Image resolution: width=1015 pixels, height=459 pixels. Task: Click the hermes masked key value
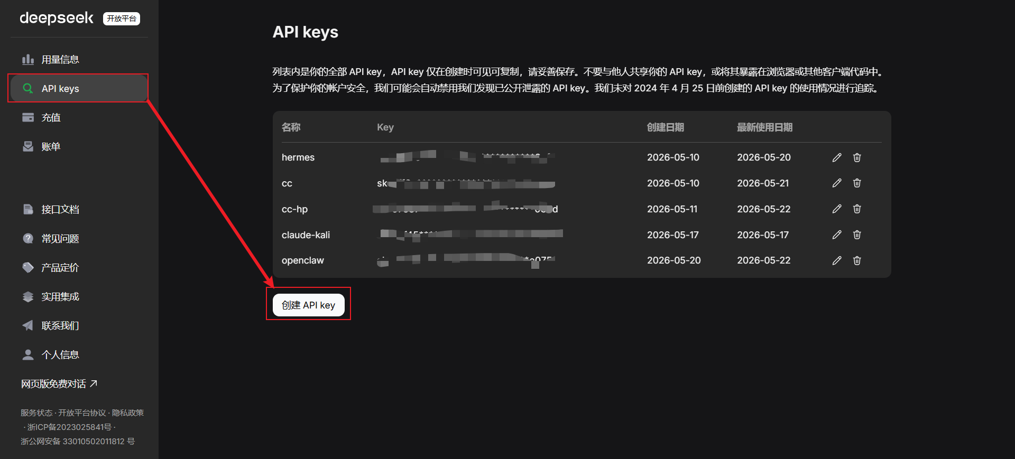click(x=467, y=156)
